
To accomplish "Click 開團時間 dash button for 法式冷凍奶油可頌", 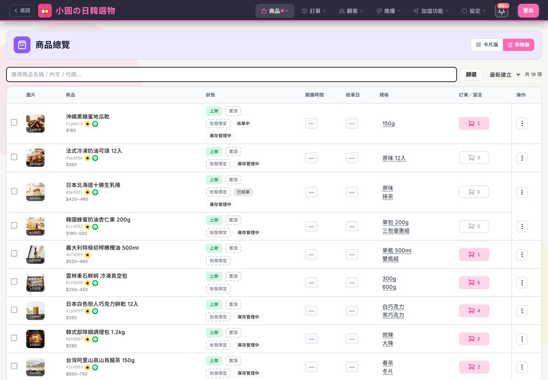I will 311,158.
